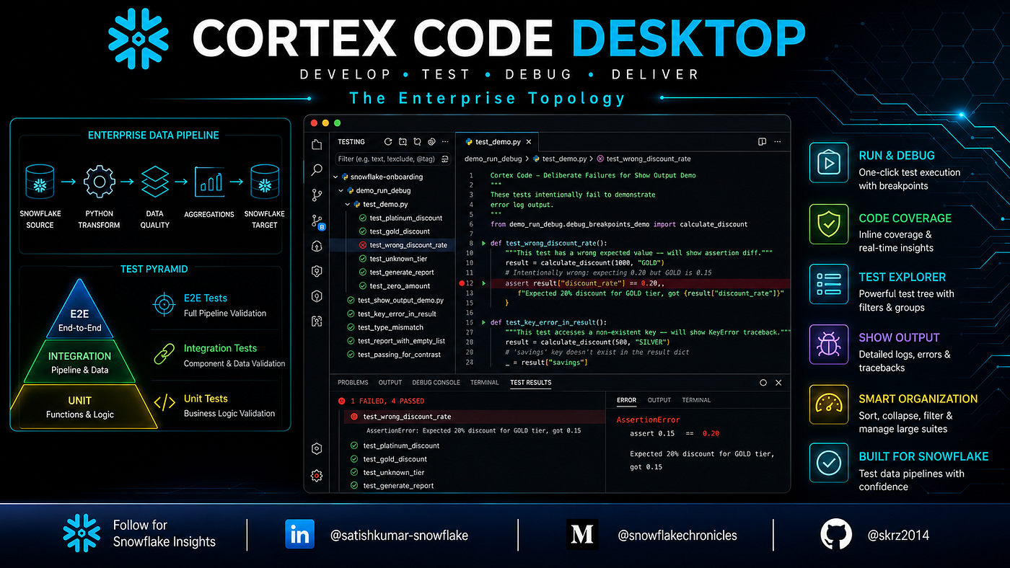This screenshot has width=1010, height=568.
Task: Open the Source Control branch icon without badge
Action: click(317, 195)
